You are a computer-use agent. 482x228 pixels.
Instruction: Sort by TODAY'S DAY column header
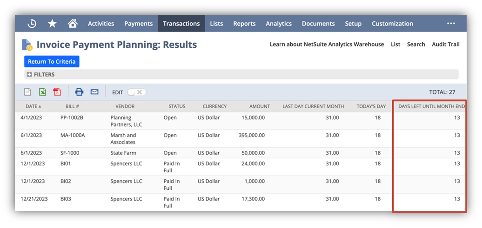(371, 106)
